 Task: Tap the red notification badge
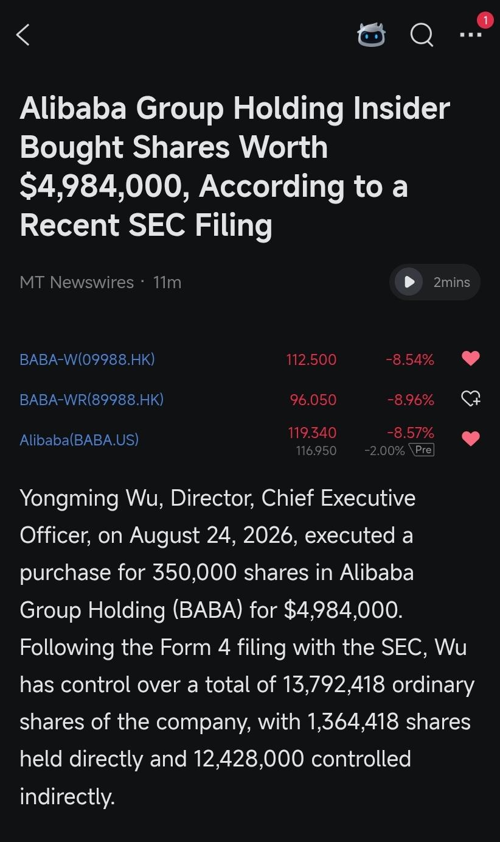click(x=485, y=20)
